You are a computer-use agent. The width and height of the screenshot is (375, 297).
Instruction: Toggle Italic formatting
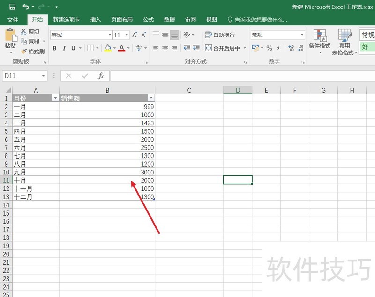tap(64, 48)
